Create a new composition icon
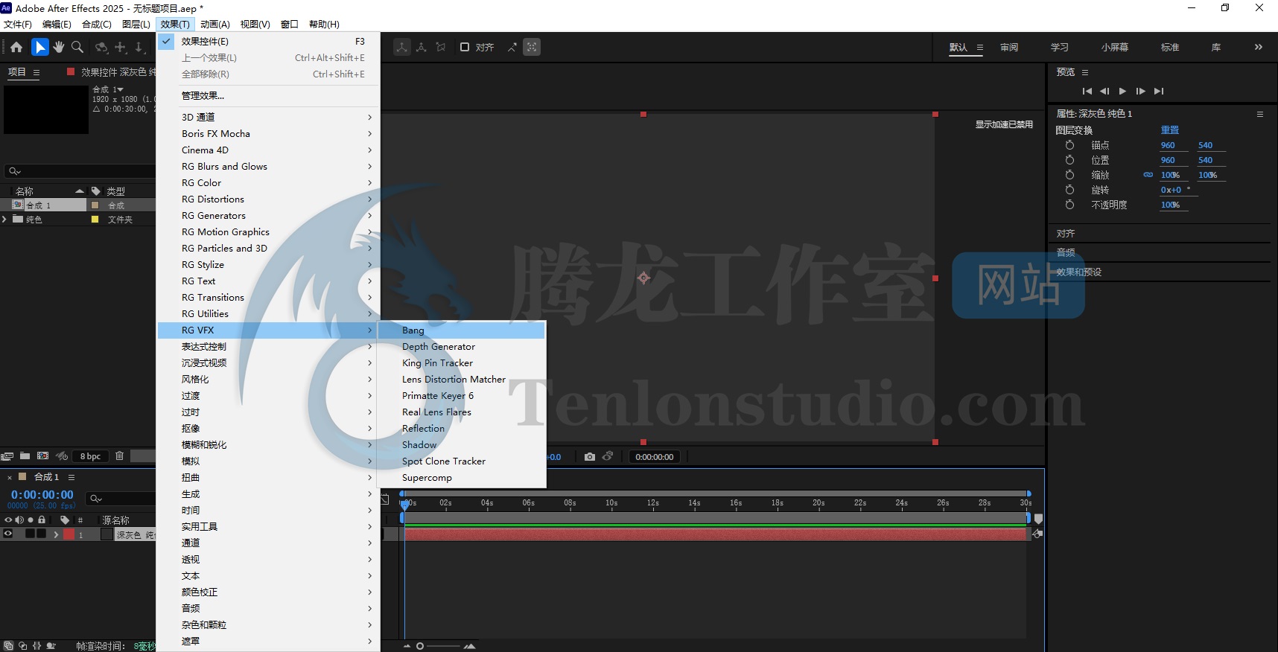This screenshot has height=652, width=1278. pos(43,456)
